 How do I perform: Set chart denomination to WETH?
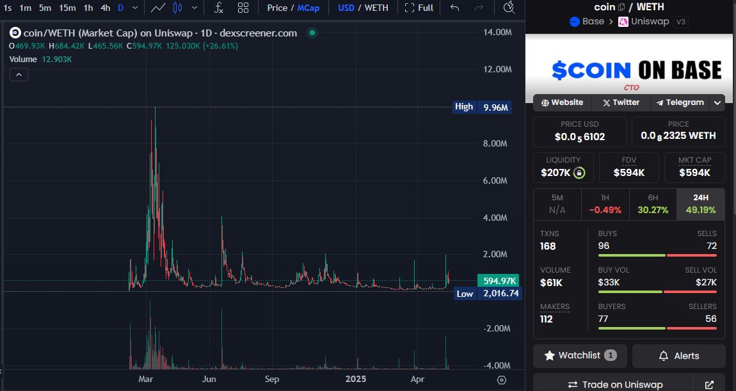376,8
